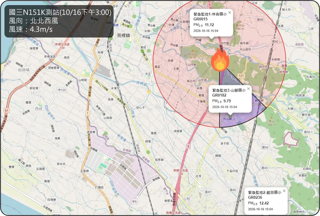
Task: Click the timestamp in the GR0182 popup
Action: point(225,107)
